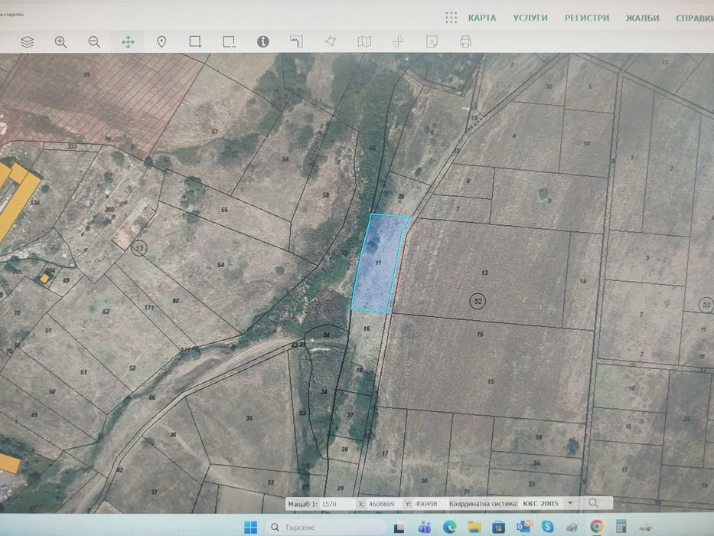Screen dimensions: 714x536
Task: Click the zoom in magnifier tool
Action: 61,42
